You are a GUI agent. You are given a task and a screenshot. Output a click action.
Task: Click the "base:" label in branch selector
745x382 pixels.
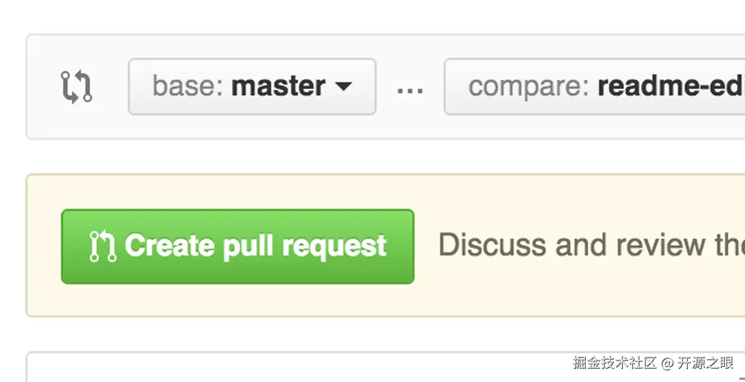coord(189,87)
